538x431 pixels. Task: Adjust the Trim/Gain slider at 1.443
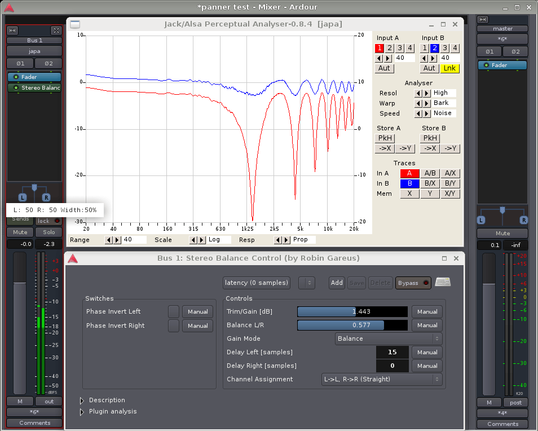(352, 311)
